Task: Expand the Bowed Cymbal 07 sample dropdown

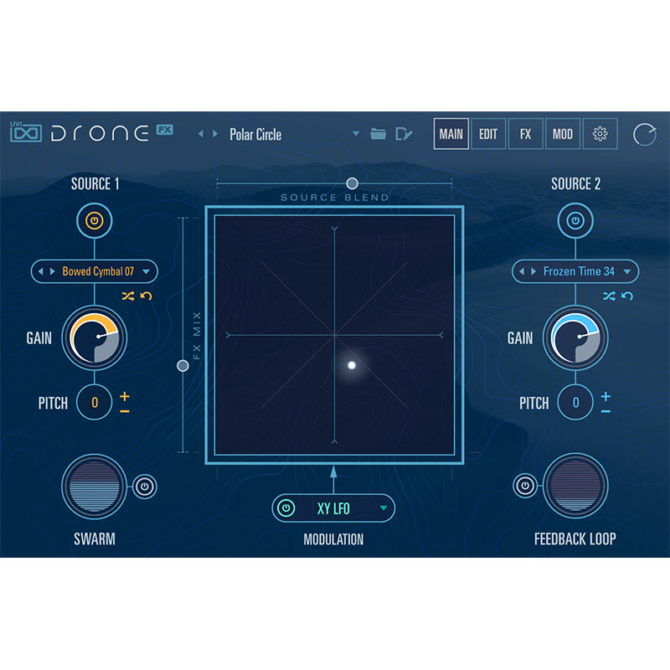Action: click(146, 271)
